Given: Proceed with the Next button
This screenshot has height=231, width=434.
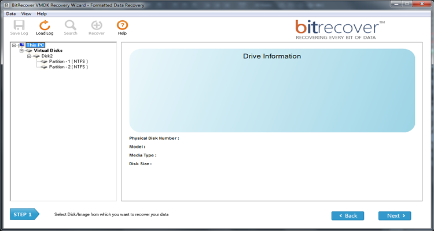Looking at the screenshot, I should [395, 216].
